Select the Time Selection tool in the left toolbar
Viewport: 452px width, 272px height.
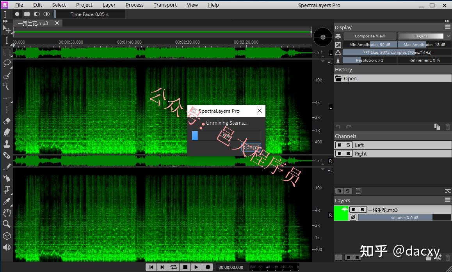tap(6, 40)
